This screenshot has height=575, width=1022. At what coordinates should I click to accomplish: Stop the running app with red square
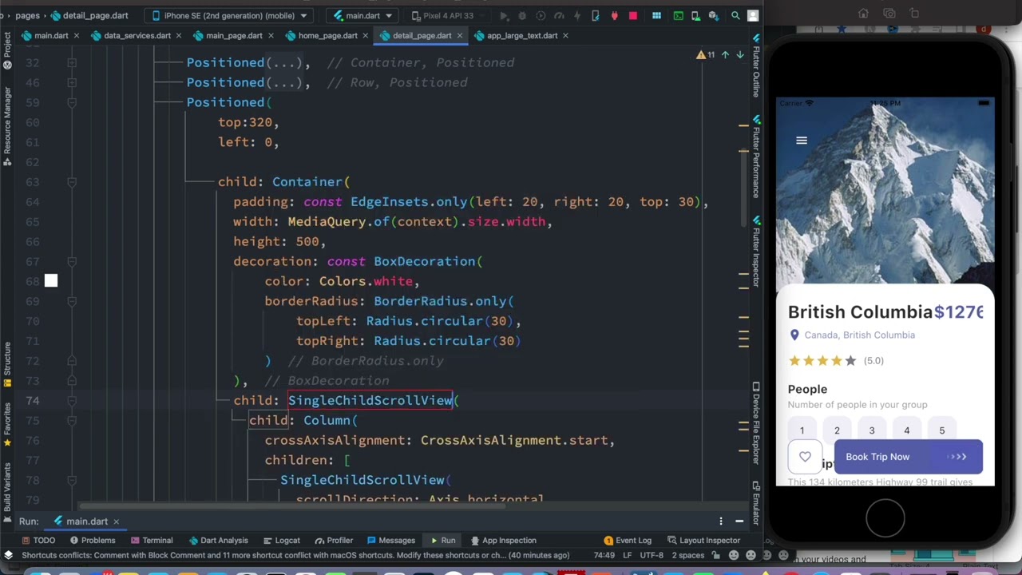[633, 16]
